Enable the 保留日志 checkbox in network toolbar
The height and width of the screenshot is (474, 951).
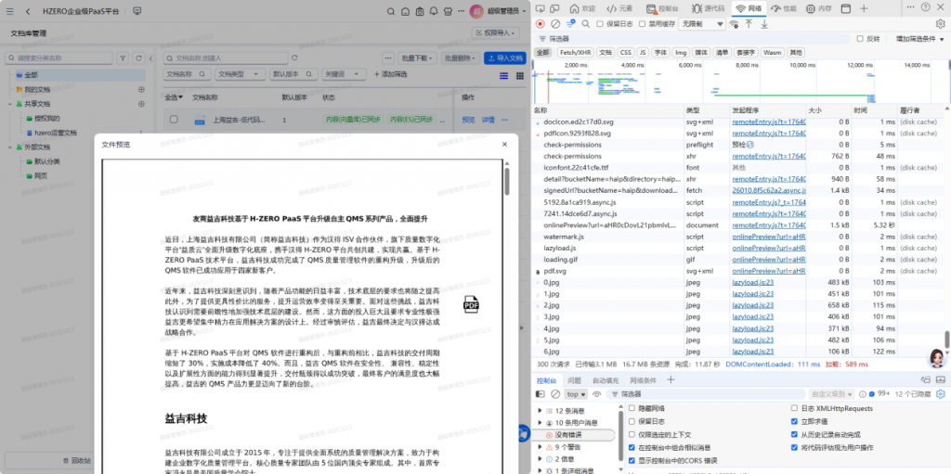click(600, 23)
